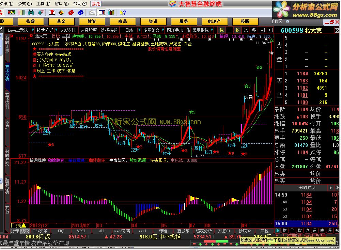Click the 势 trend tab in quote panel
Screen dimensions: 341x250
tap(307, 231)
